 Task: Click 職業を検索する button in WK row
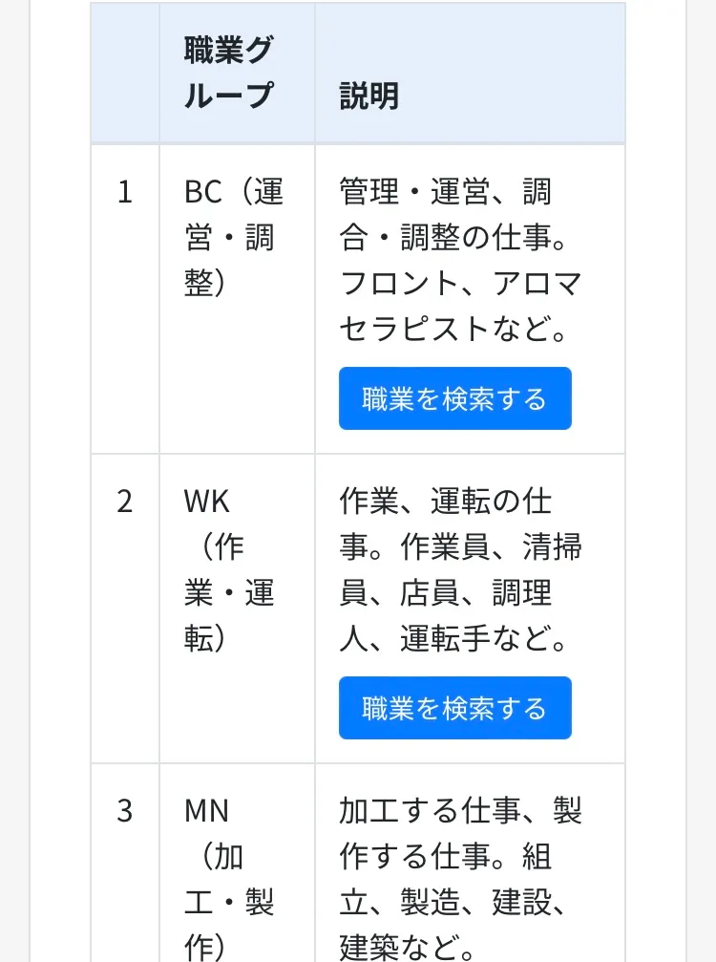coord(454,707)
